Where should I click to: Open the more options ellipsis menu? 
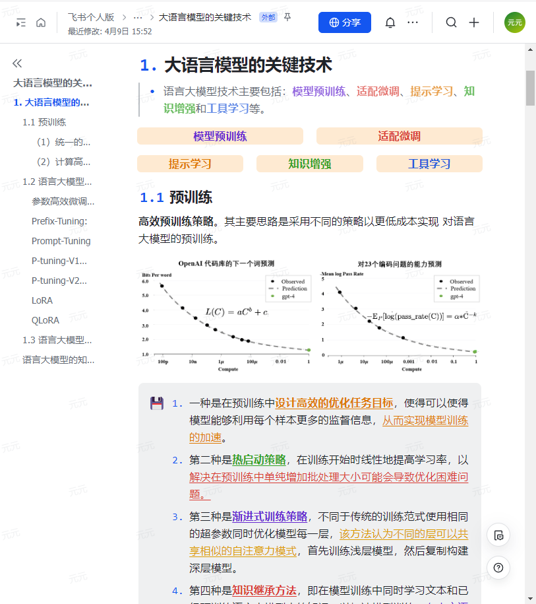(x=413, y=22)
